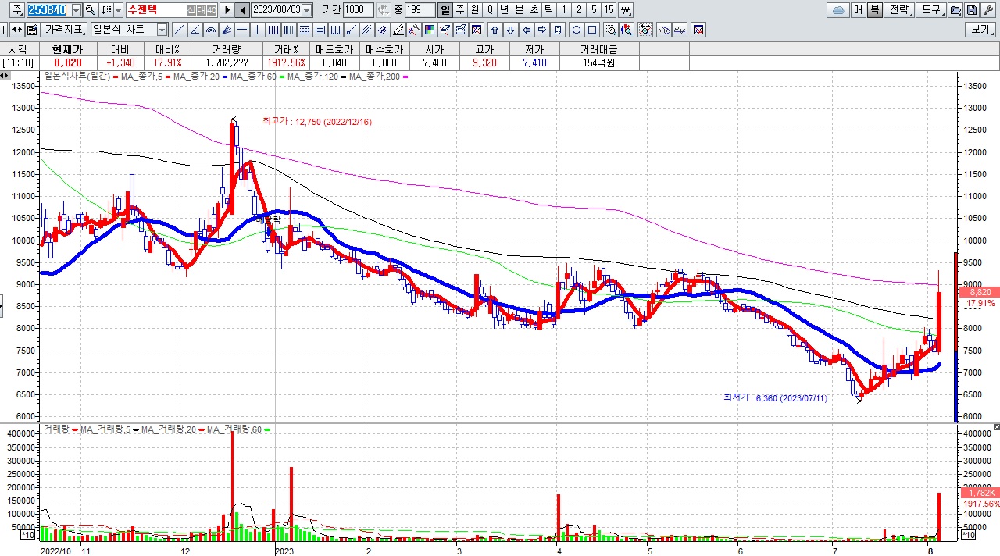Click the 기간 period input field 1000
Image resolution: width=1000 pixels, height=556 pixels.
pyautogui.click(x=359, y=10)
